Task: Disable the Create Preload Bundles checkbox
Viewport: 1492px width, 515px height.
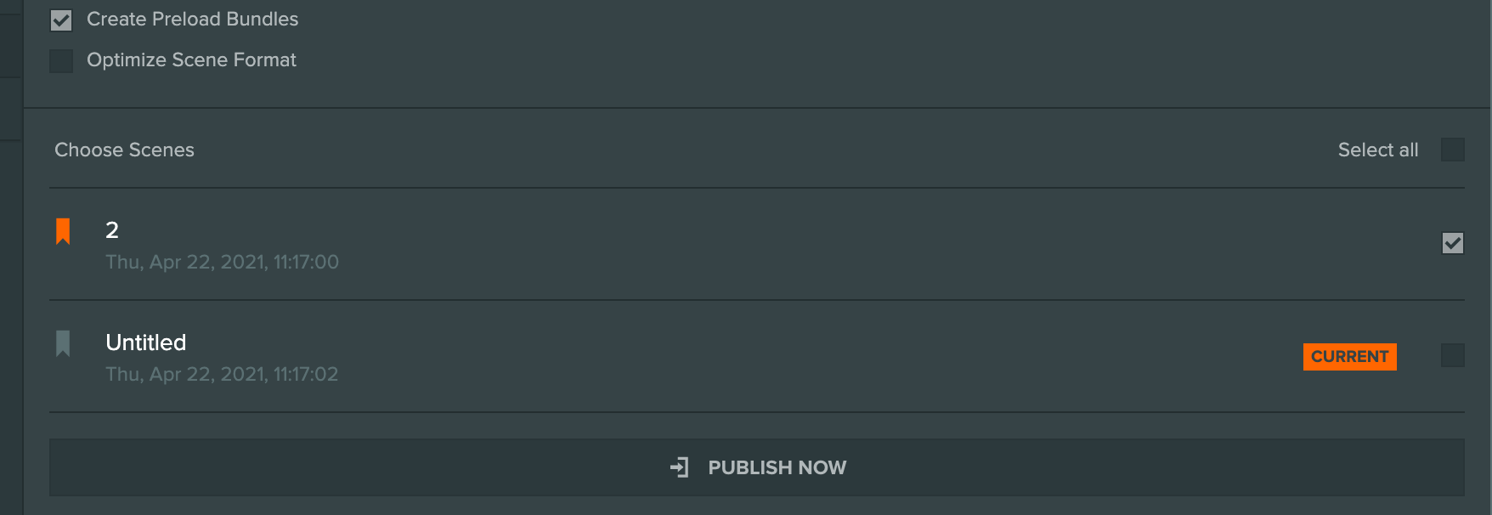Action: point(60,19)
